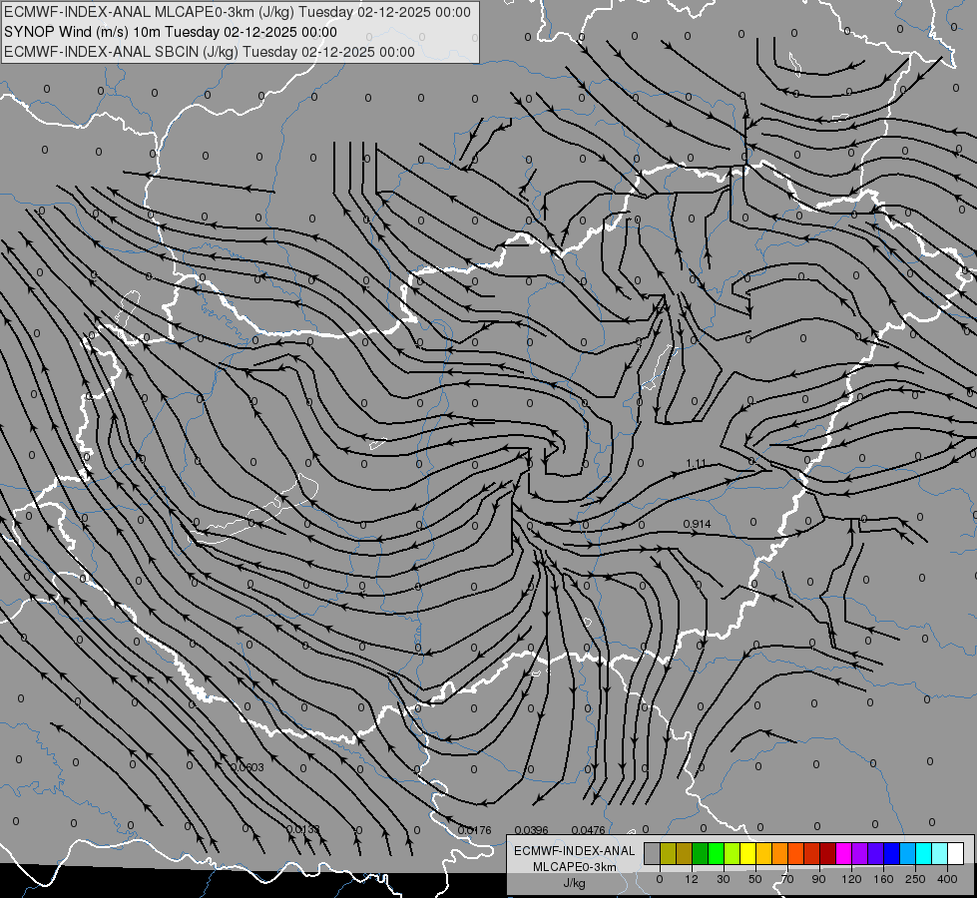Click the ECMWF-INDEX-ANAL legend title

[x=575, y=851]
